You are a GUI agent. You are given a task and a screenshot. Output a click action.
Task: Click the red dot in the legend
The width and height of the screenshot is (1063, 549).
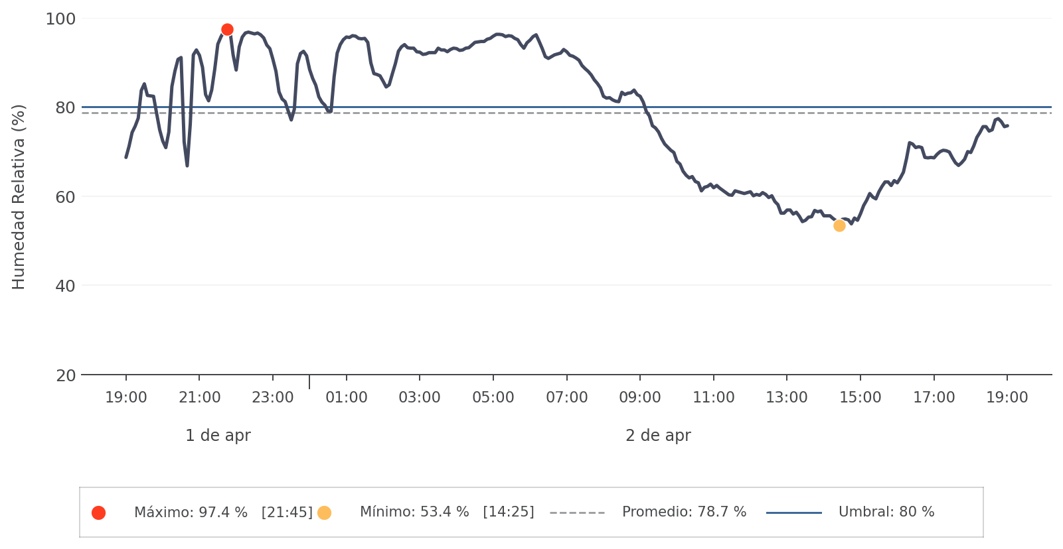pyautogui.click(x=98, y=513)
